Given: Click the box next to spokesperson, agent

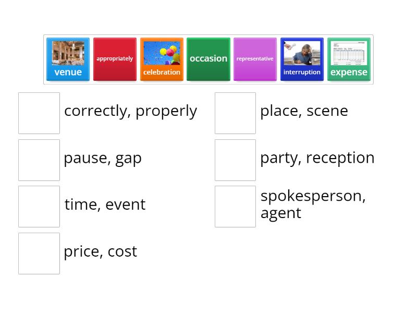Looking at the screenshot, I should tap(235, 207).
